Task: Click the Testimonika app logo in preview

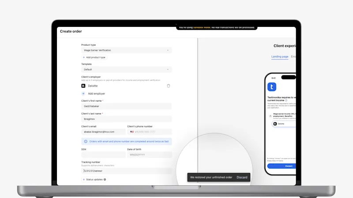Action: click(272, 87)
